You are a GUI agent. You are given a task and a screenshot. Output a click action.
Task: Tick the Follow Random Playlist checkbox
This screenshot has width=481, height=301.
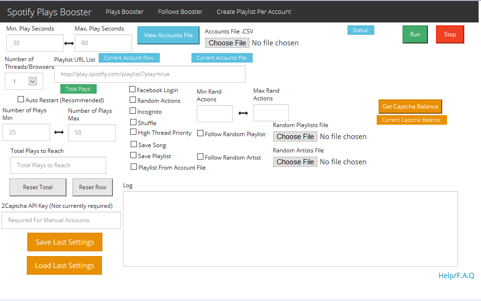201,133
